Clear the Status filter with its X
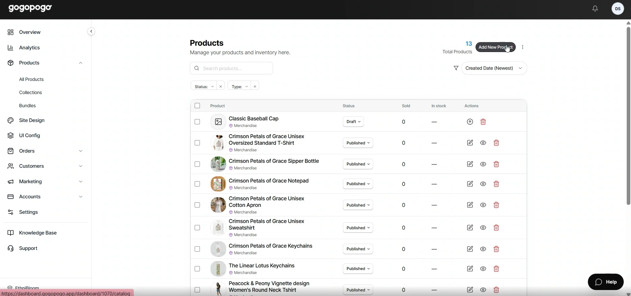This screenshot has width=631, height=296. (x=221, y=86)
